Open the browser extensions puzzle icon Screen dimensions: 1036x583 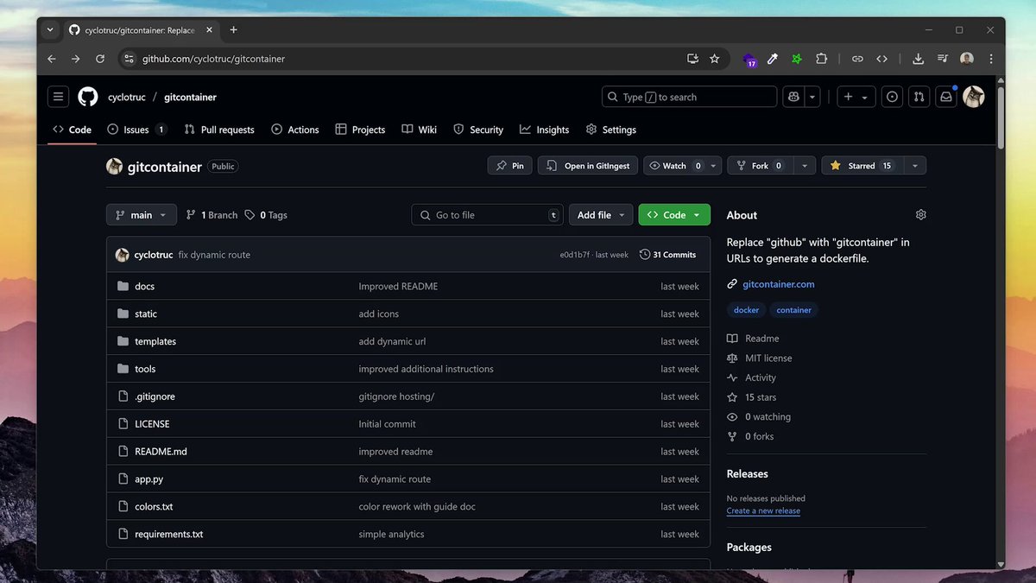pos(821,59)
